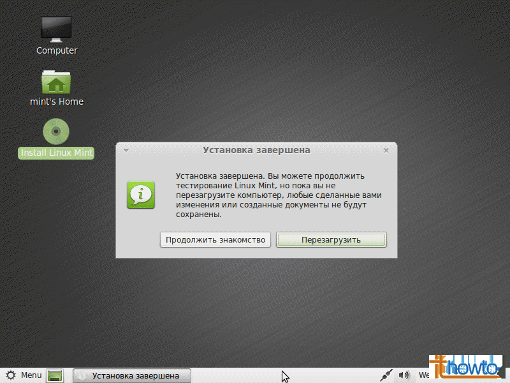Viewport: 510px width, 383px height.
Task: Open the Computer desktop icon
Action: coord(56,29)
